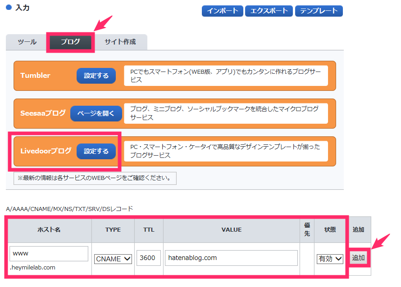Click the TYPE column header

pos(113,229)
